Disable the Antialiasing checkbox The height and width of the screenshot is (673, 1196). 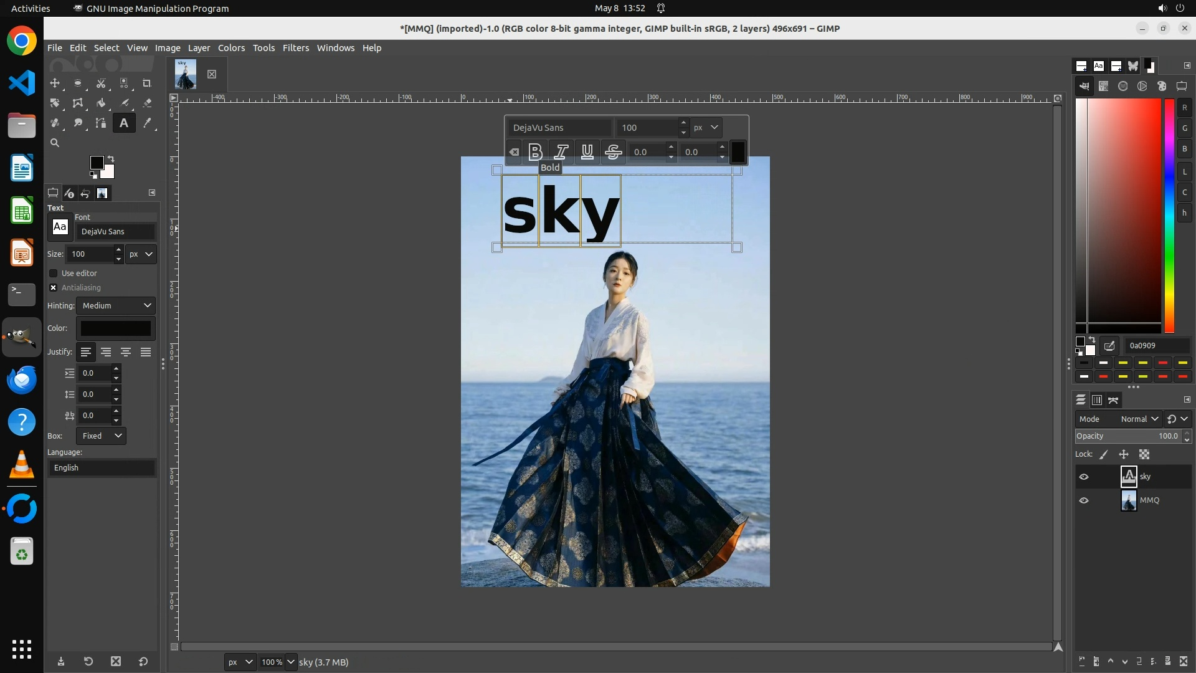tap(54, 287)
